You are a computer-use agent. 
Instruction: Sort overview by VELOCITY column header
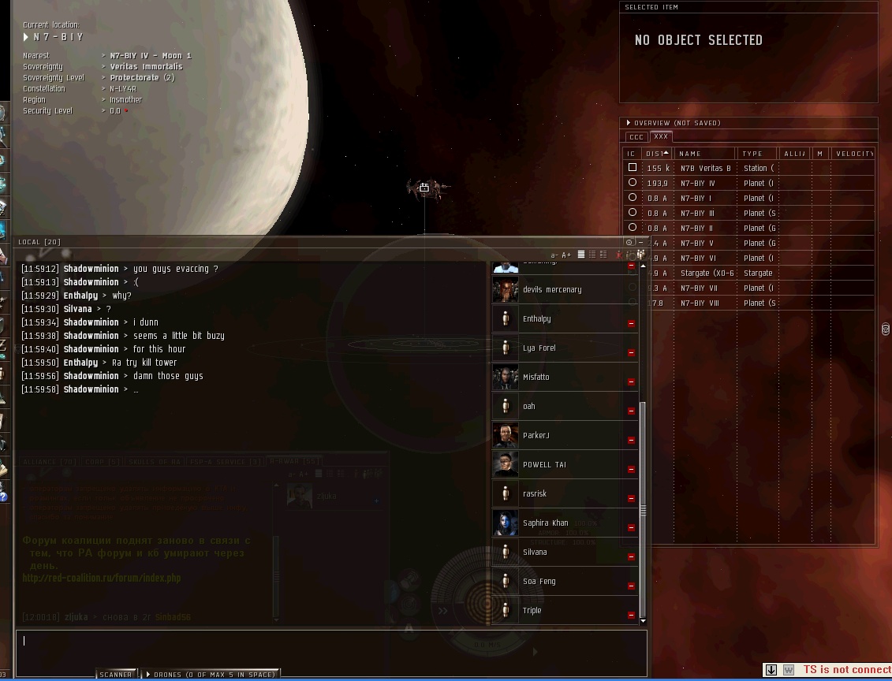point(853,154)
